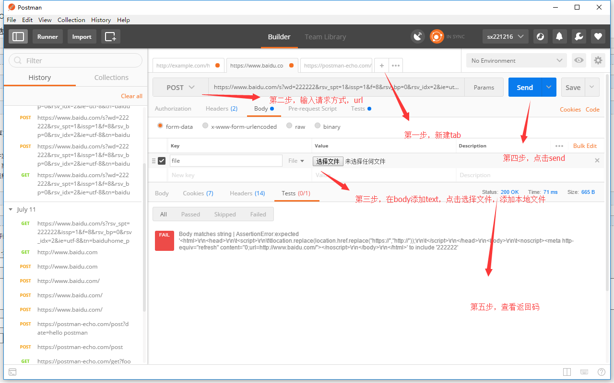Click the filter search magnifier icon

[x=18, y=60]
